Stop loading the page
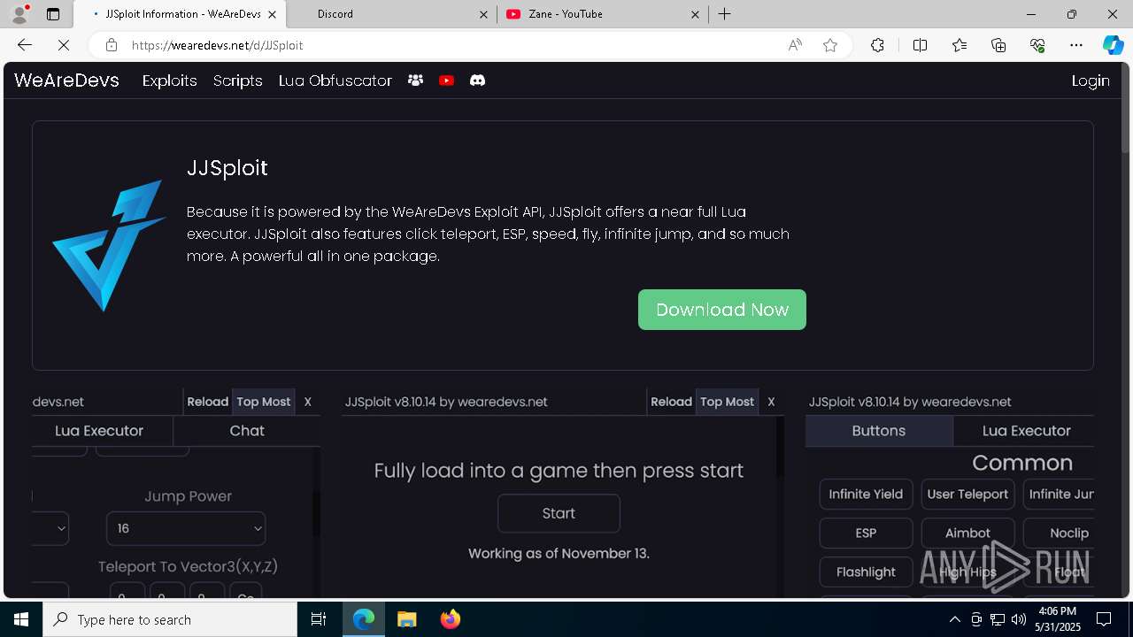 pos(62,45)
